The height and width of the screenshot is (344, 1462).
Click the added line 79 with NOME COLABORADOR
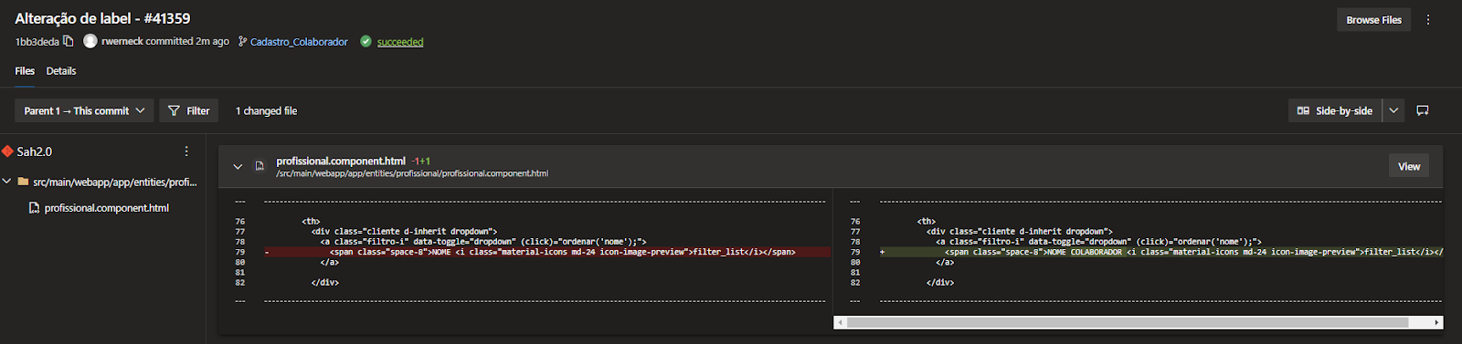click(x=1160, y=252)
